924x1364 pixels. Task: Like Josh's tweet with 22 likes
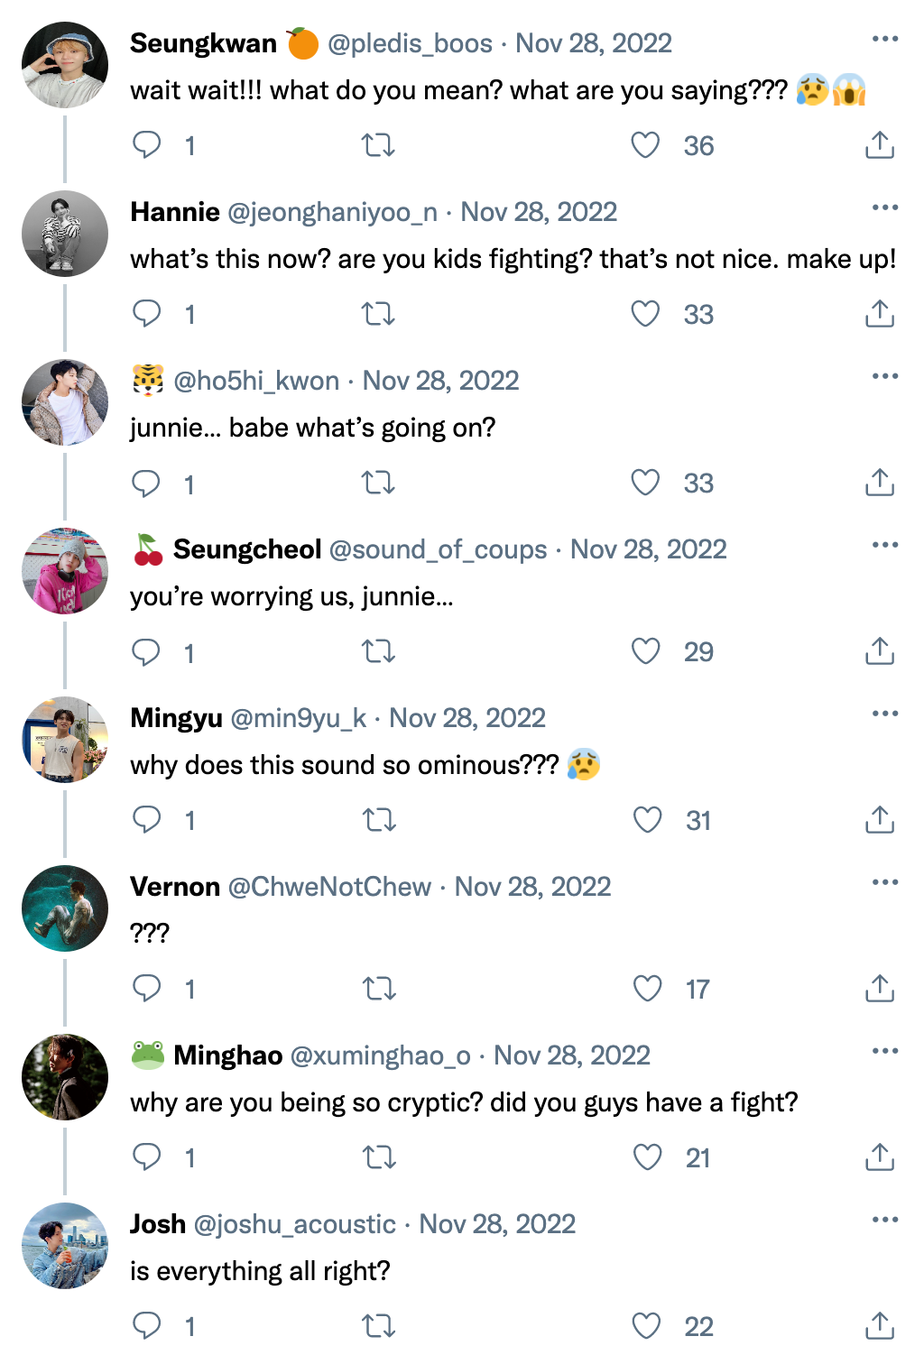(x=646, y=1326)
